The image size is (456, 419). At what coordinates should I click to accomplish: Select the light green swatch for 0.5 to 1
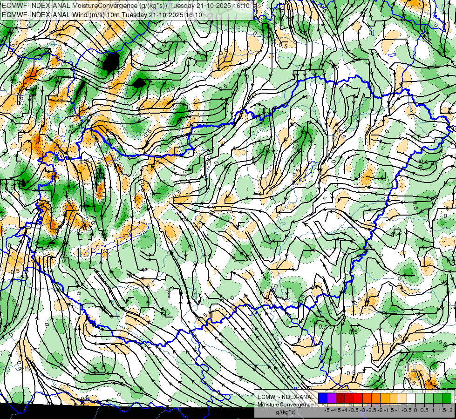tap(429, 398)
